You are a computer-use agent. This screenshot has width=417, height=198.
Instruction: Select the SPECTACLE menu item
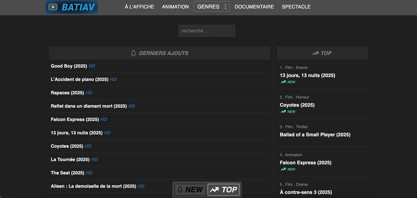click(296, 7)
